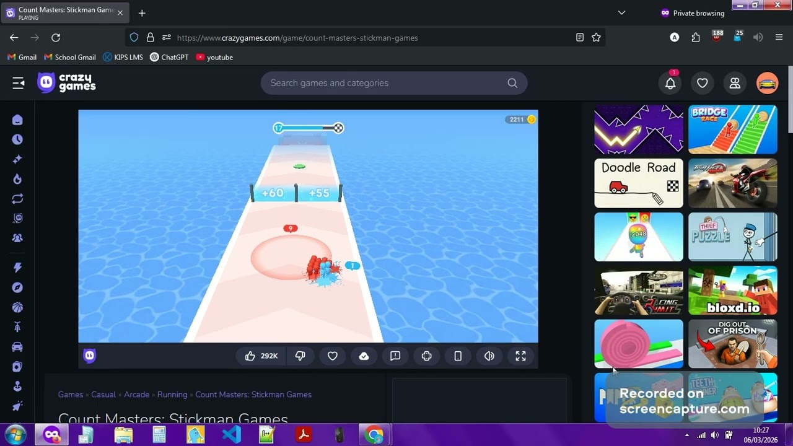Go to Arcade breadcrumb

coord(136,395)
